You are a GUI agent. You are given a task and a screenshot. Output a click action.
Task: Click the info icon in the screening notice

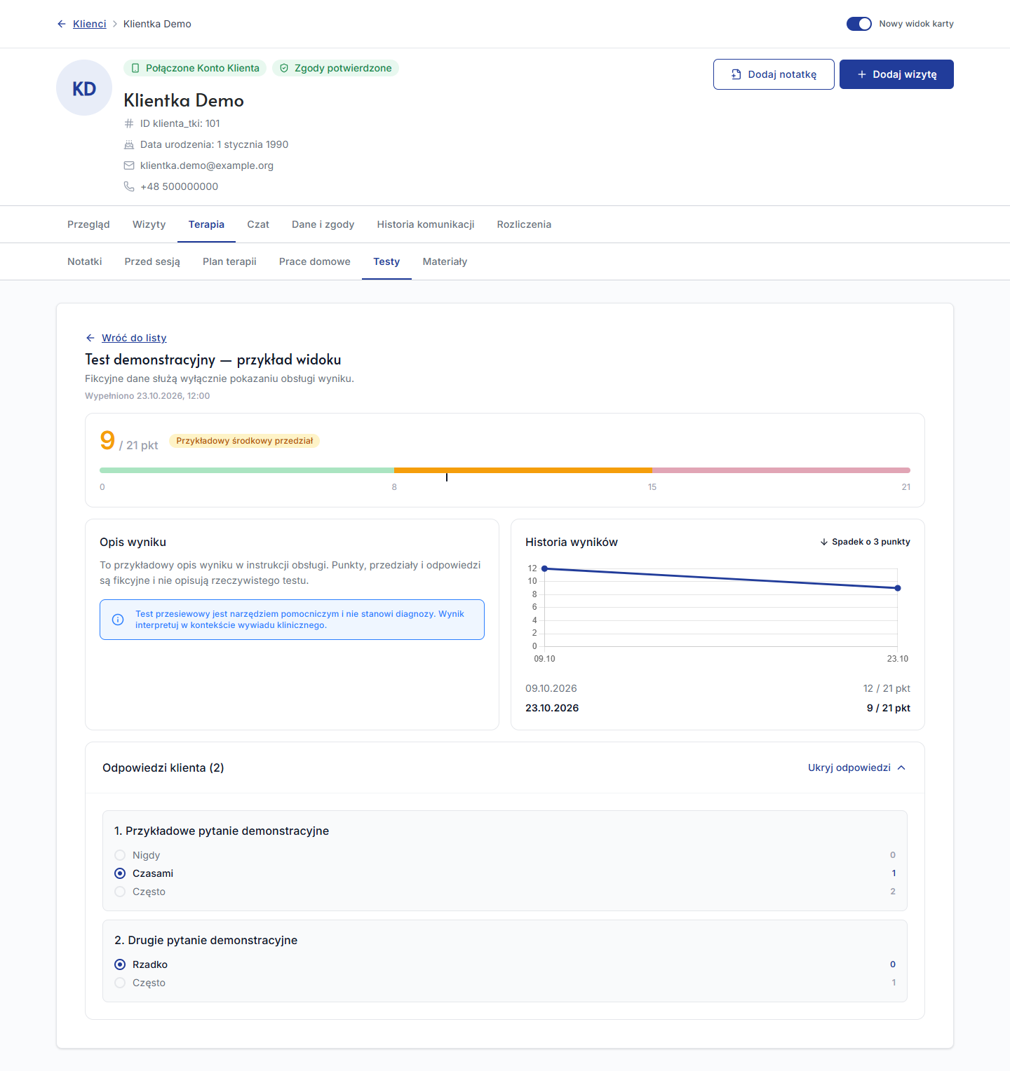point(118,620)
